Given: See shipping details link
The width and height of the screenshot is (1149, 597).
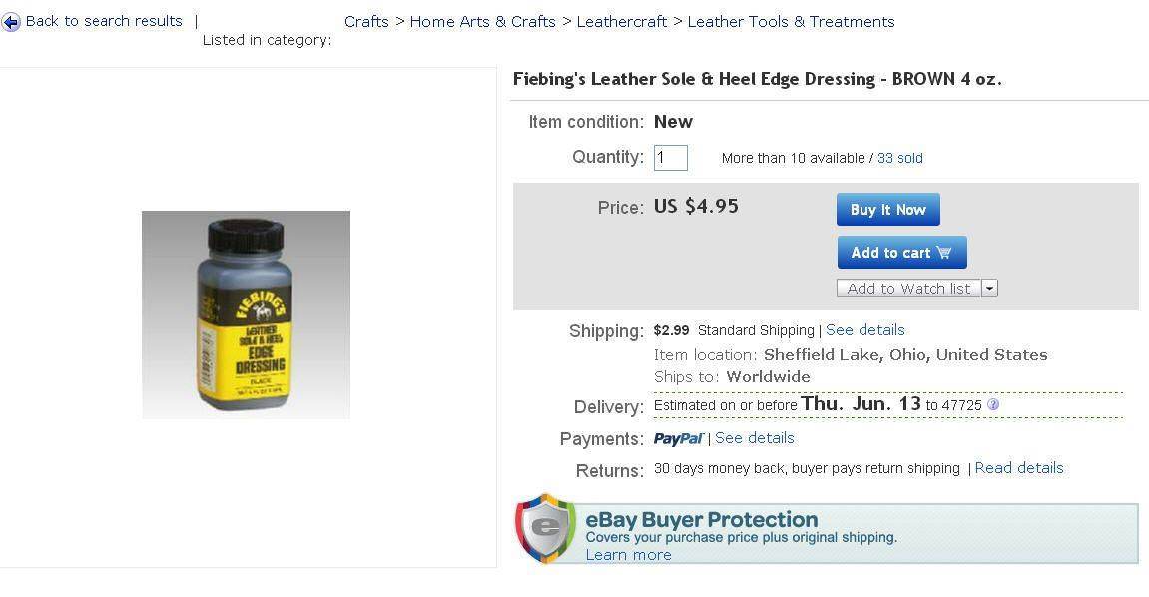Looking at the screenshot, I should pos(864,330).
